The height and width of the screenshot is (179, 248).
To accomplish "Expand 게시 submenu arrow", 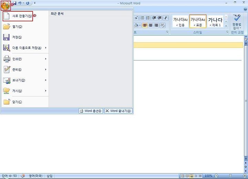I will point(46,91).
